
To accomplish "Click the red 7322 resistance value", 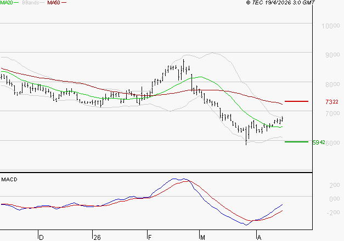I will 332,102.
